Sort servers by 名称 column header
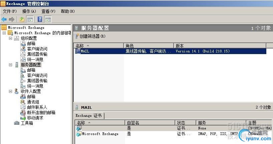The image size is (273, 144). [99, 46]
